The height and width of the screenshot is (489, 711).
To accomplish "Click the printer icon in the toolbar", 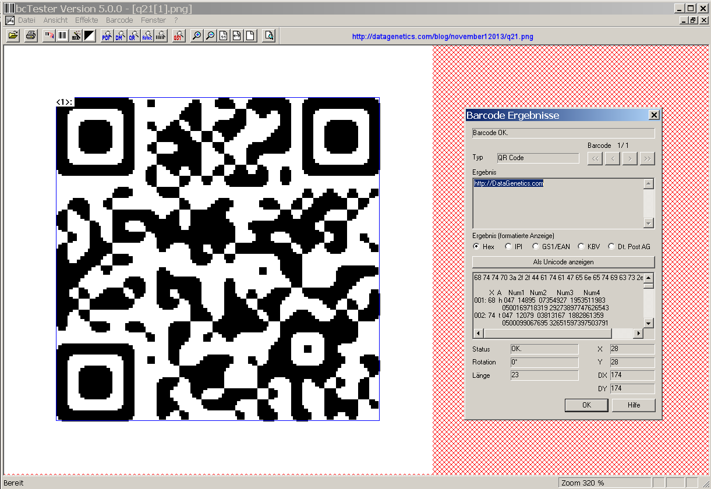I will pos(31,36).
